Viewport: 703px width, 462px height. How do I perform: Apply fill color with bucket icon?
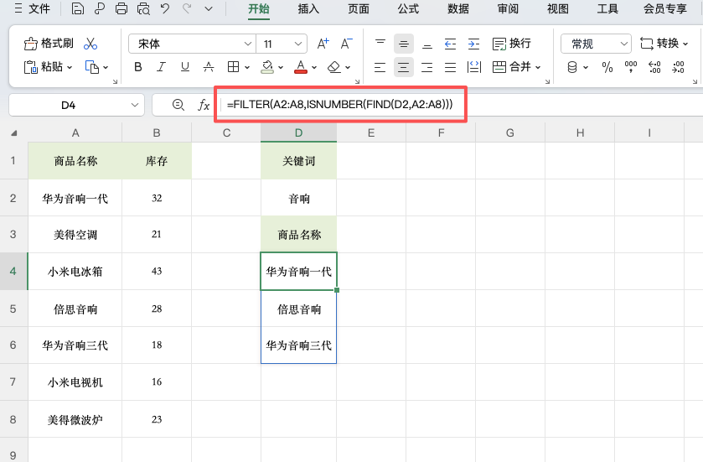tap(267, 67)
